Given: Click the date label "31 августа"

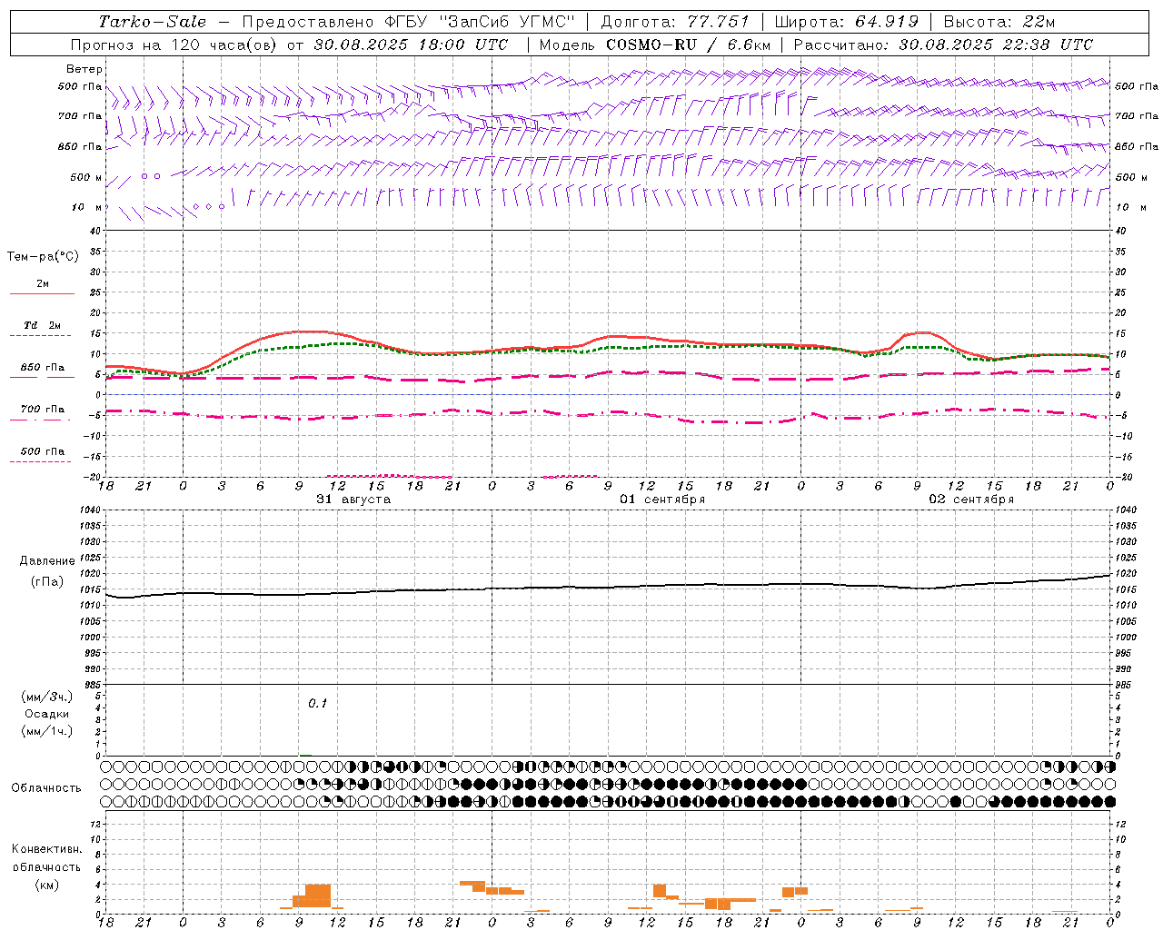Looking at the screenshot, I should pos(353,500).
